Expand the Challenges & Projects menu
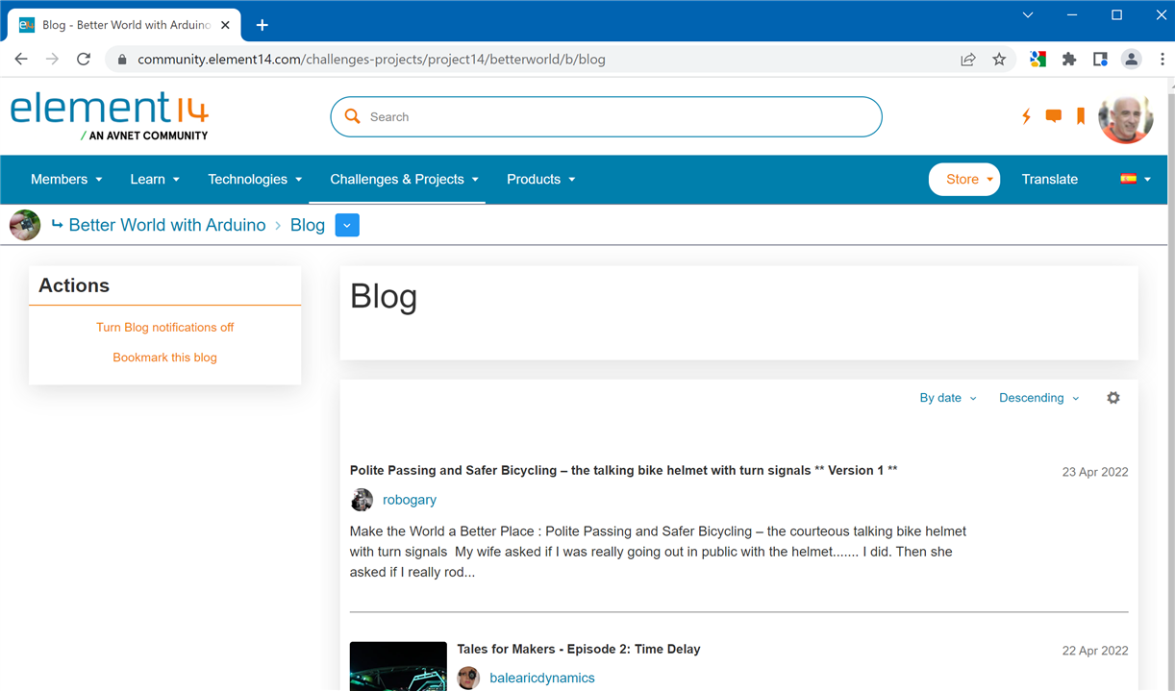1175x691 pixels. tap(404, 180)
